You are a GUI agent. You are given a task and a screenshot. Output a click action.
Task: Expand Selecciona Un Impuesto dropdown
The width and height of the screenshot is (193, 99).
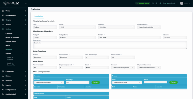point(49,82)
